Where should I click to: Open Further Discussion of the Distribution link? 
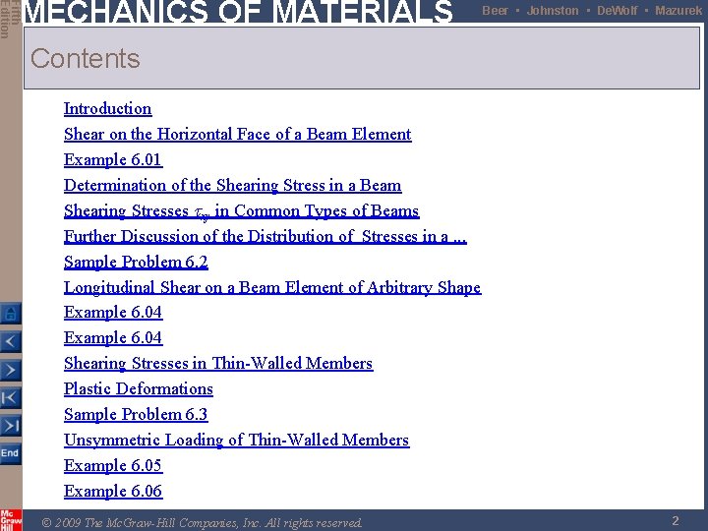coord(265,237)
